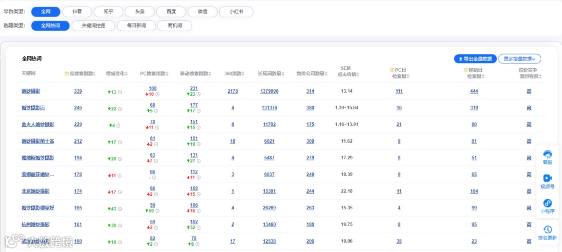Screen dimensions: 562x252
Task: Switch platform to 百度
Action: (x=171, y=12)
